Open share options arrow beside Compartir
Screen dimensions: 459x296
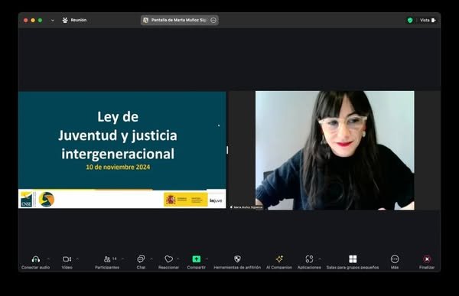point(207,259)
